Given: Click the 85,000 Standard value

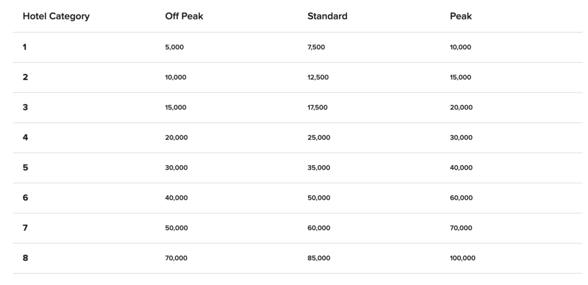Looking at the screenshot, I should (319, 258).
